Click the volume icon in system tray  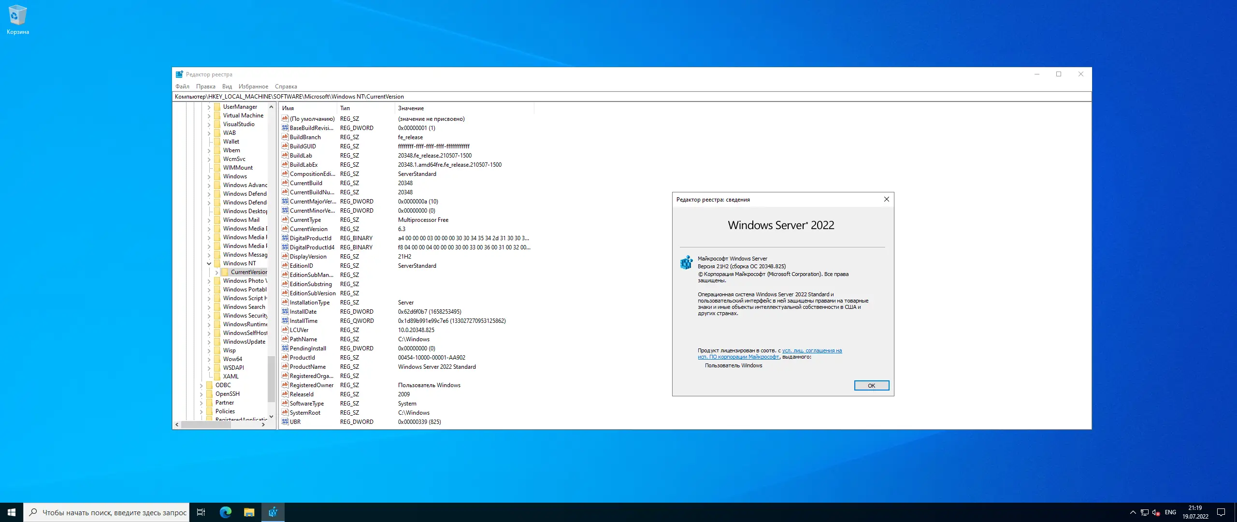point(1155,512)
